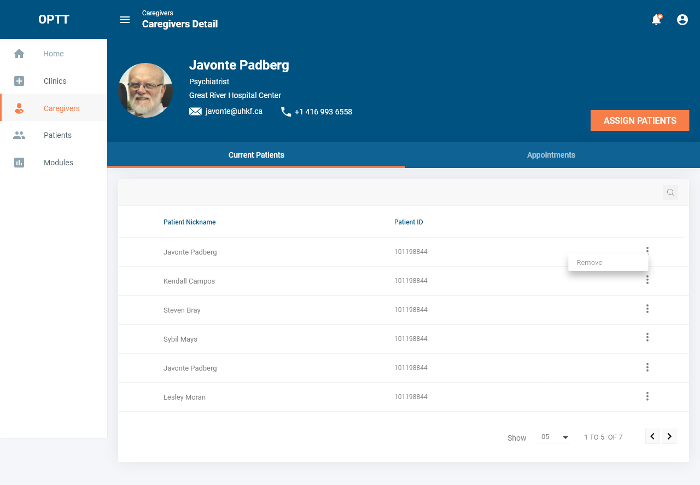Go to the next page of patients
Screen dimensions: 700x485
(x=669, y=436)
